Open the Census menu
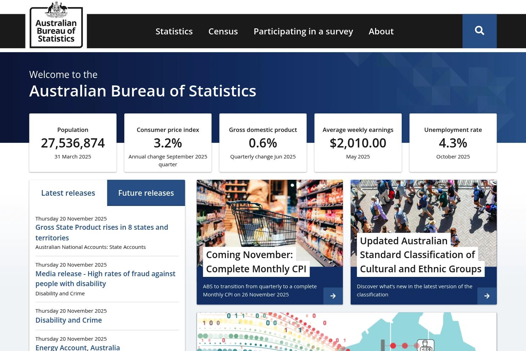Image resolution: width=526 pixels, height=351 pixels. (x=223, y=31)
